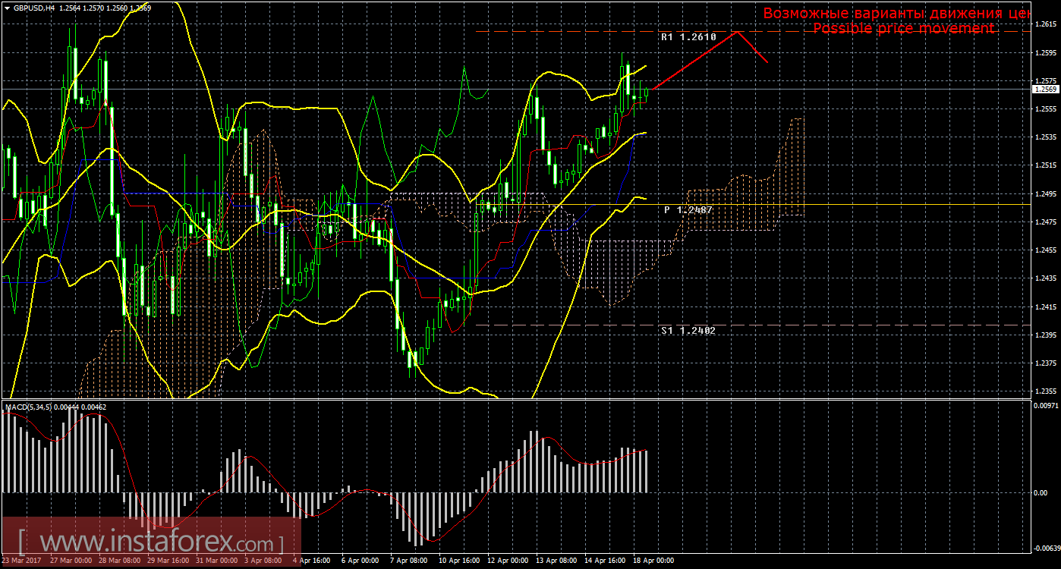1061x569 pixels.
Task: Click the 1.2415 price axis value
Action: click(1045, 307)
